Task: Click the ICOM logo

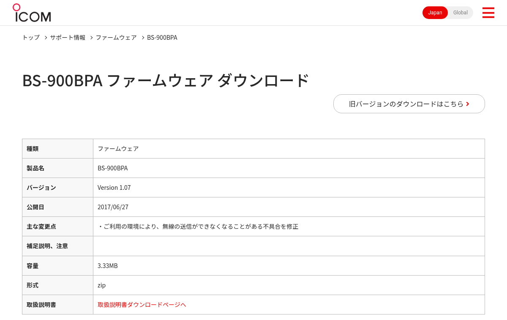Action: [x=32, y=13]
